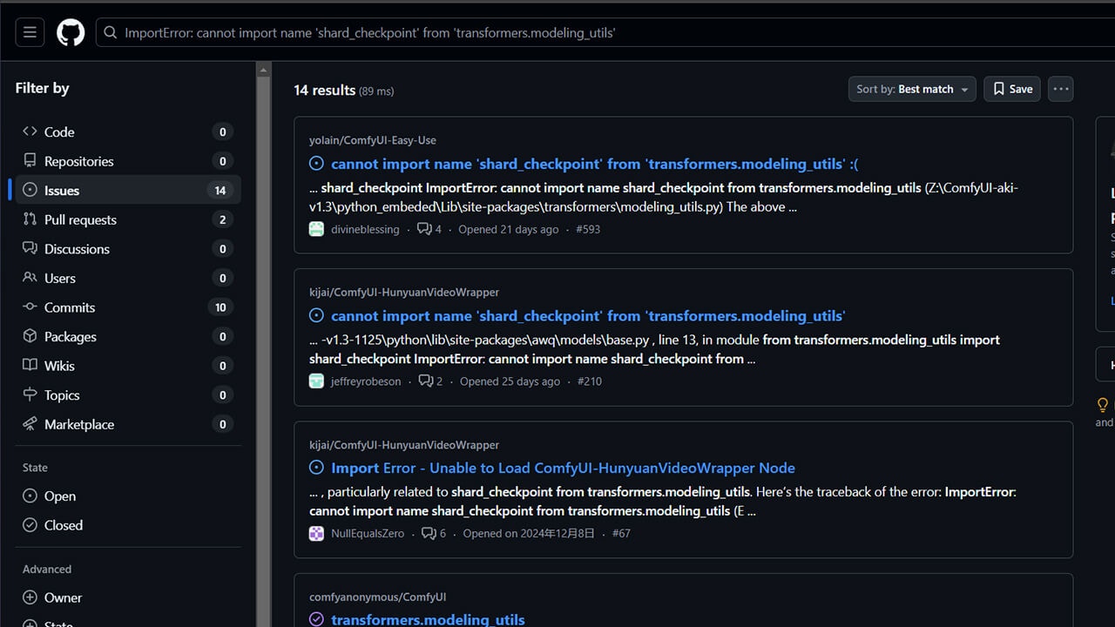Open yolain/ComfyUI-Easy-Use repository link
This screenshot has width=1115, height=627.
[373, 140]
